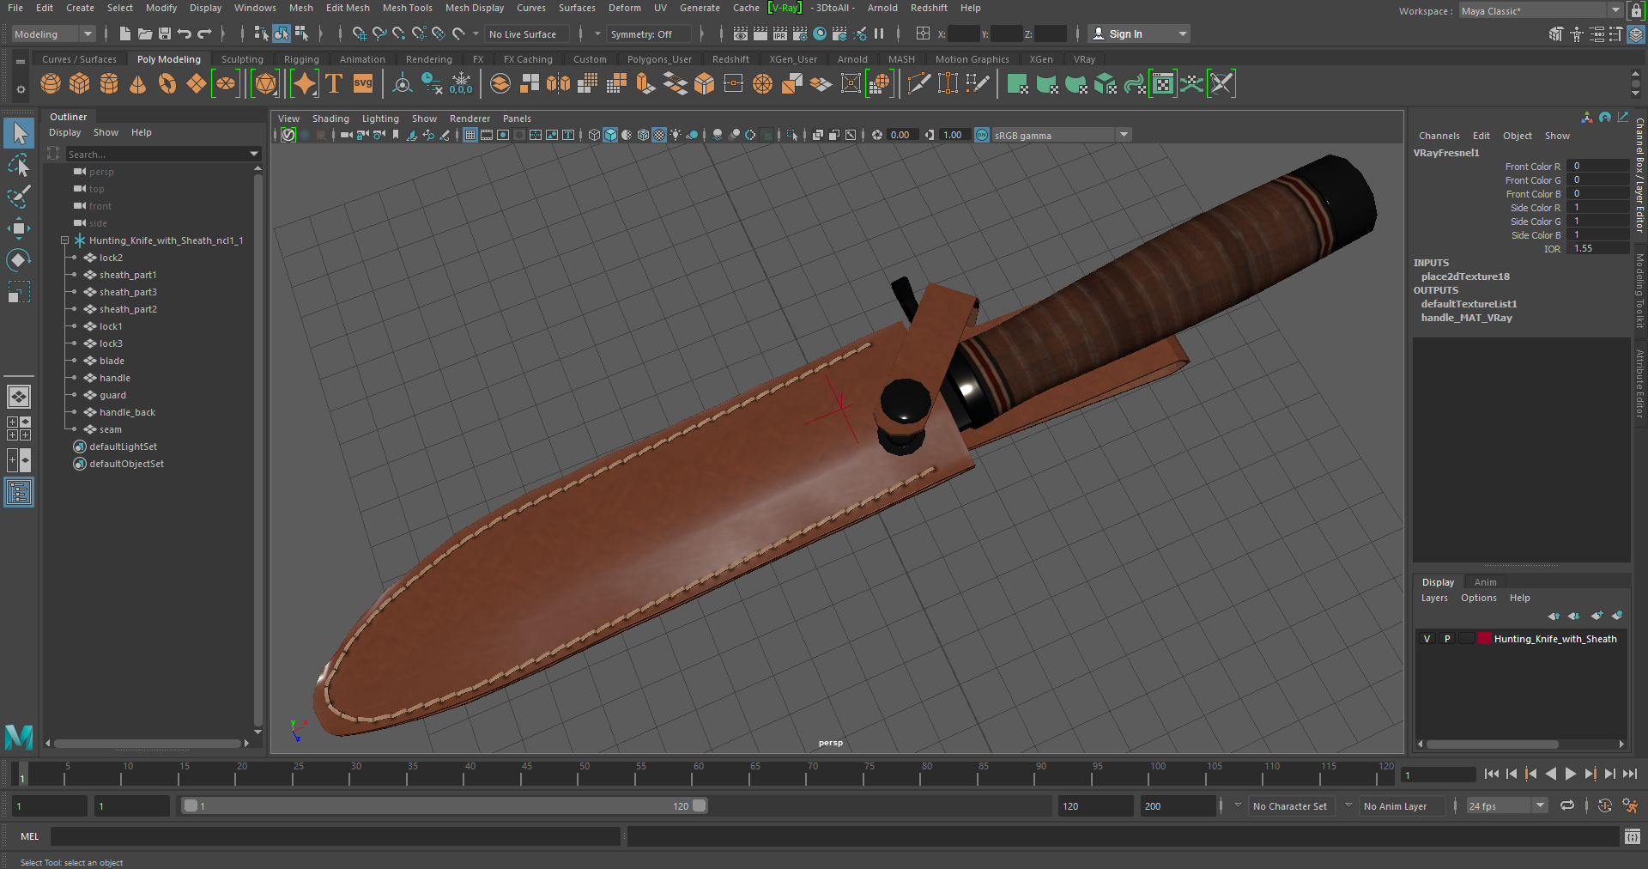Click the Open Scene folder icon

point(145,33)
